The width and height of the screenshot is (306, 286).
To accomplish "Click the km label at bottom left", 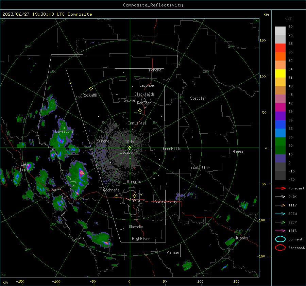I will coord(5,282).
